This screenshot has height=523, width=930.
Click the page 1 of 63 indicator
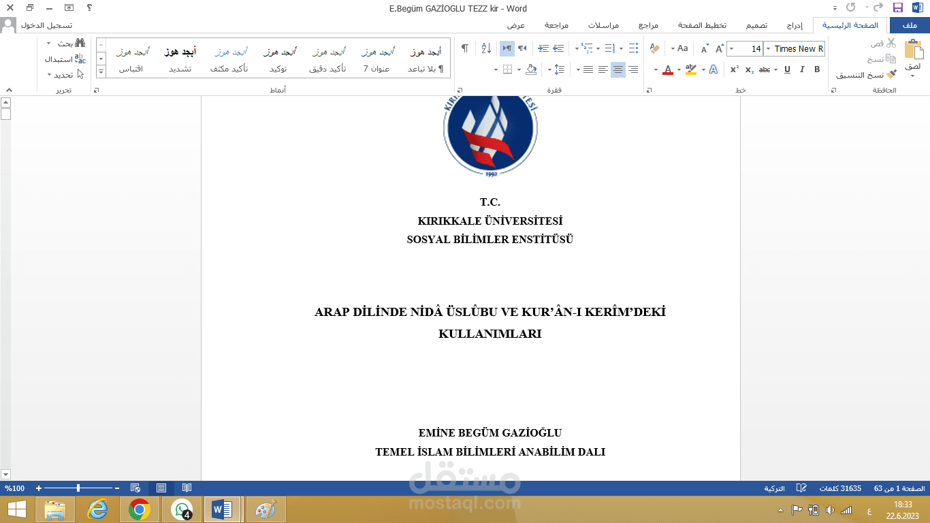[899, 488]
